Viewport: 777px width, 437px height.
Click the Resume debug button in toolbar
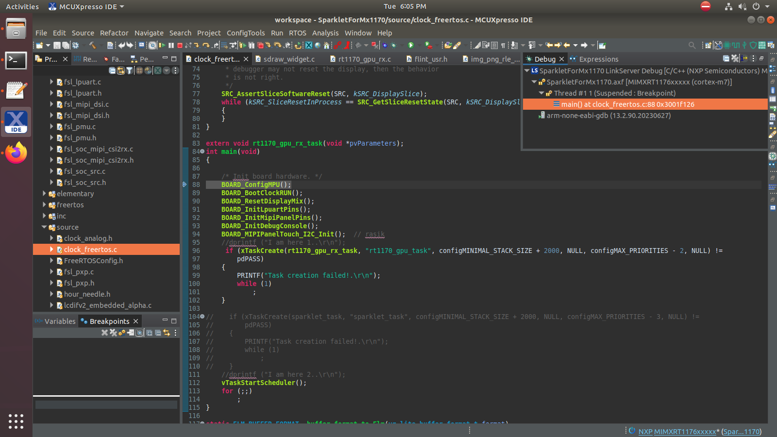162,45
